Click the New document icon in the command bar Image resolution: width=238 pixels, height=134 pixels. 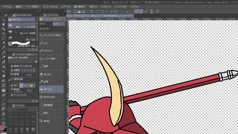click(x=75, y=12)
